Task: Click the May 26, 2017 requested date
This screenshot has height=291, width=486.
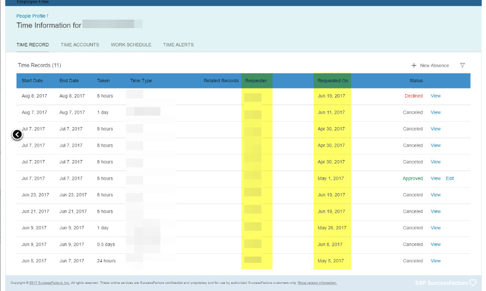Action: (332, 228)
